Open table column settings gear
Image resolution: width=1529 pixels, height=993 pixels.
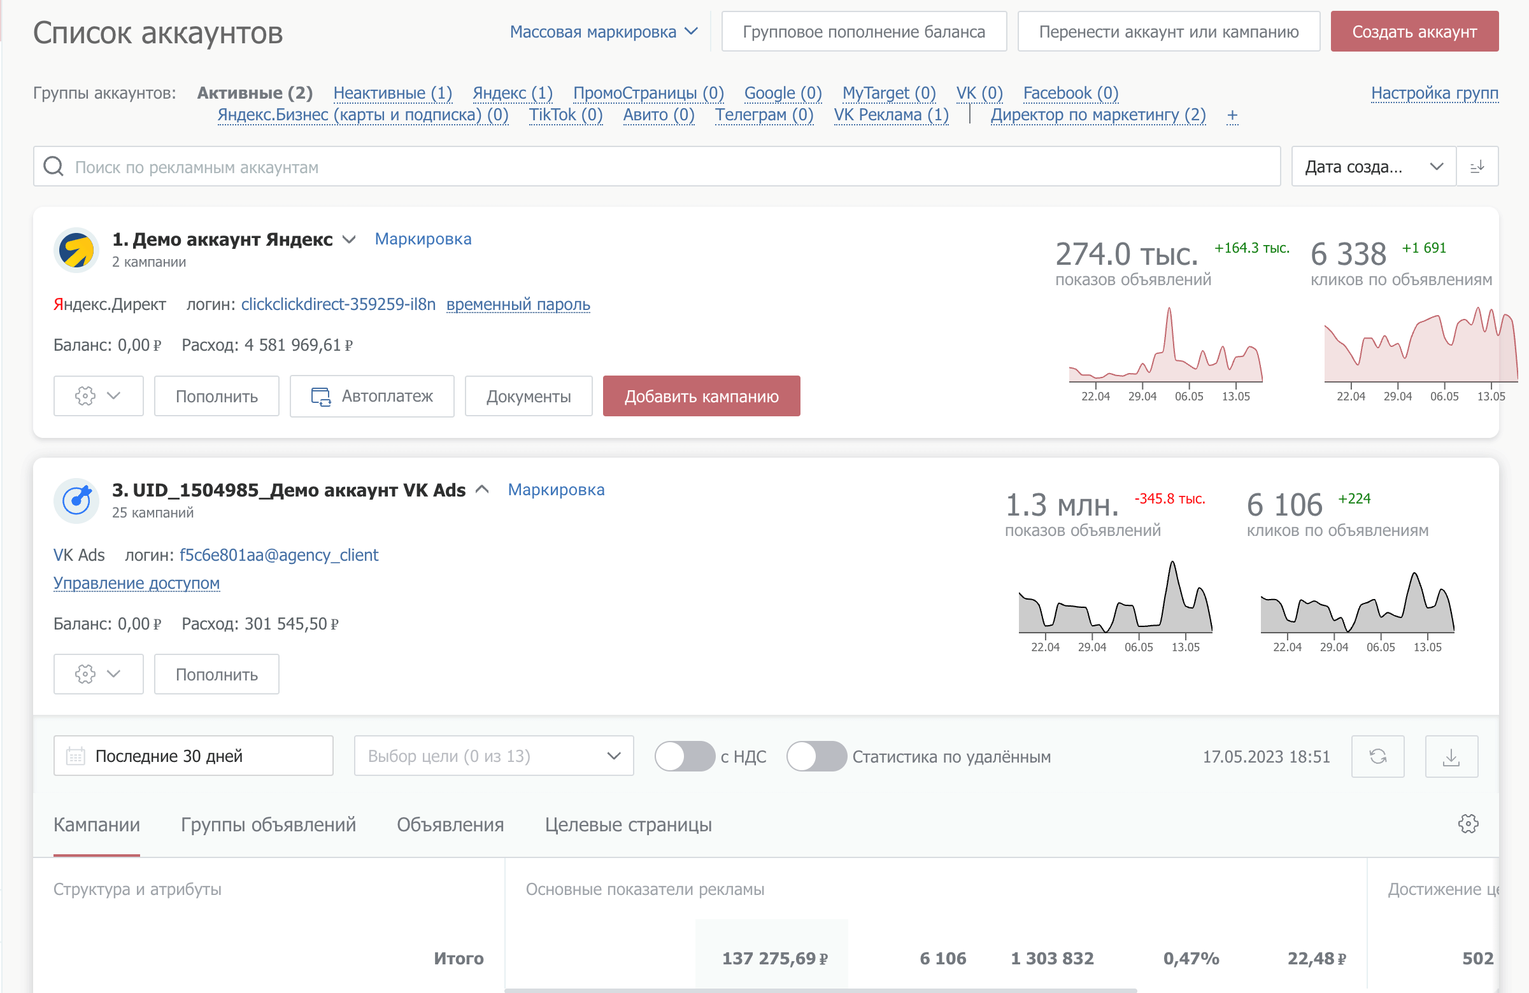tap(1468, 824)
